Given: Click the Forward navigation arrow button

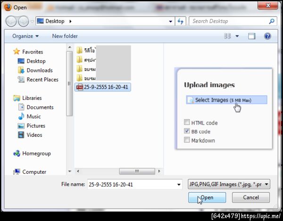Looking at the screenshot, I should click(24, 21).
